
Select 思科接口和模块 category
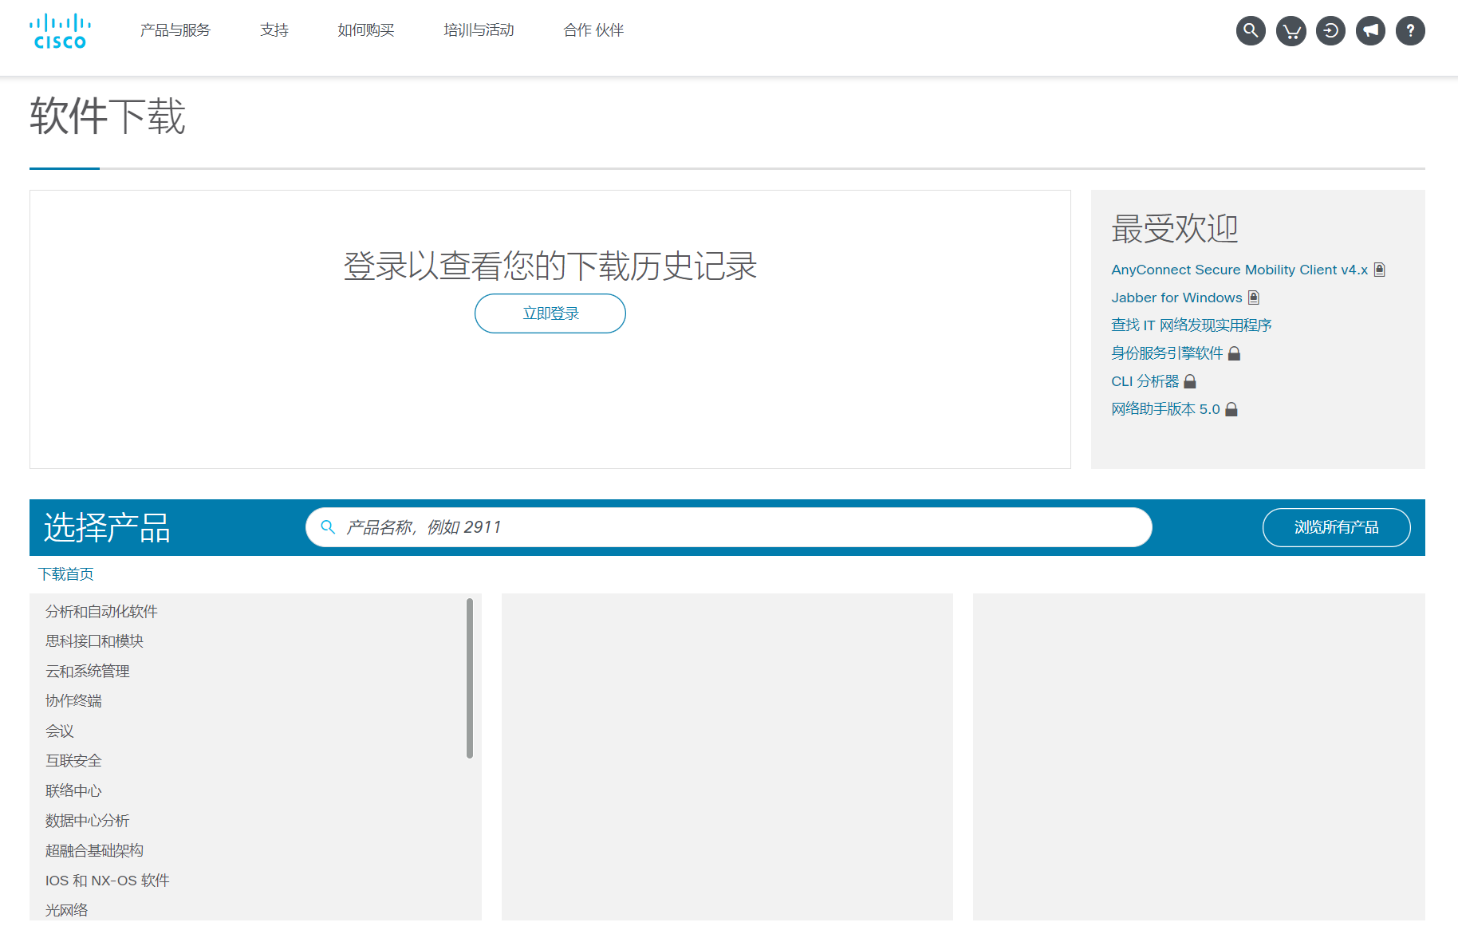[x=94, y=641]
